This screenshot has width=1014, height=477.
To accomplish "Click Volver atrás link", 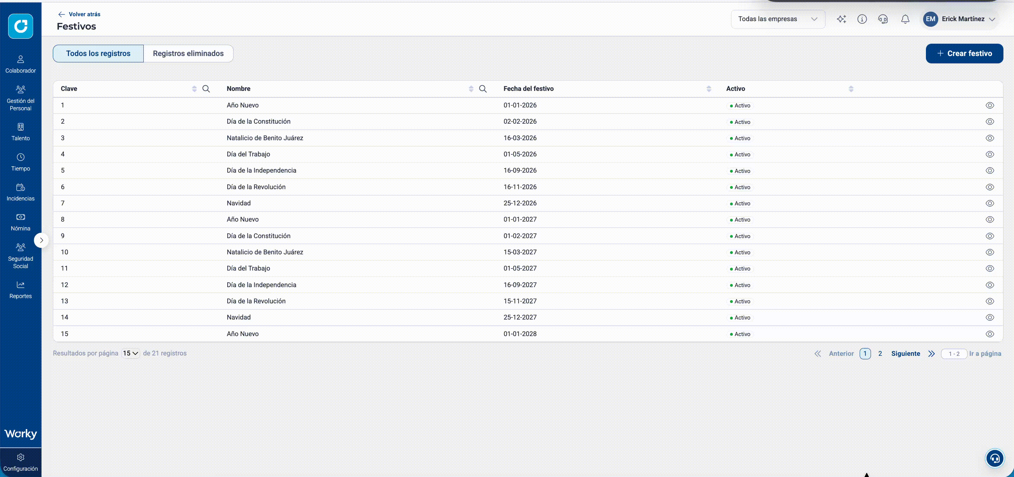I will click(x=79, y=14).
